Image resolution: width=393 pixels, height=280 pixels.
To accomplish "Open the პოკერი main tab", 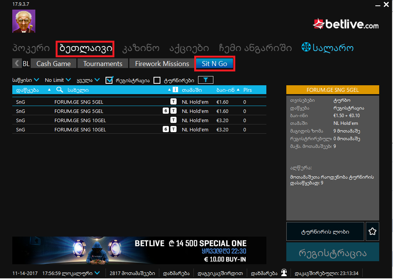I will 31,48.
